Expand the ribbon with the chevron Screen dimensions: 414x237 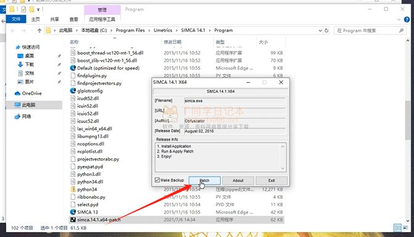tap(399, 20)
